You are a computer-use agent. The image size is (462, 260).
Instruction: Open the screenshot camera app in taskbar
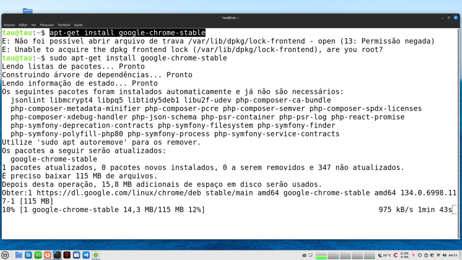[x=77, y=255]
